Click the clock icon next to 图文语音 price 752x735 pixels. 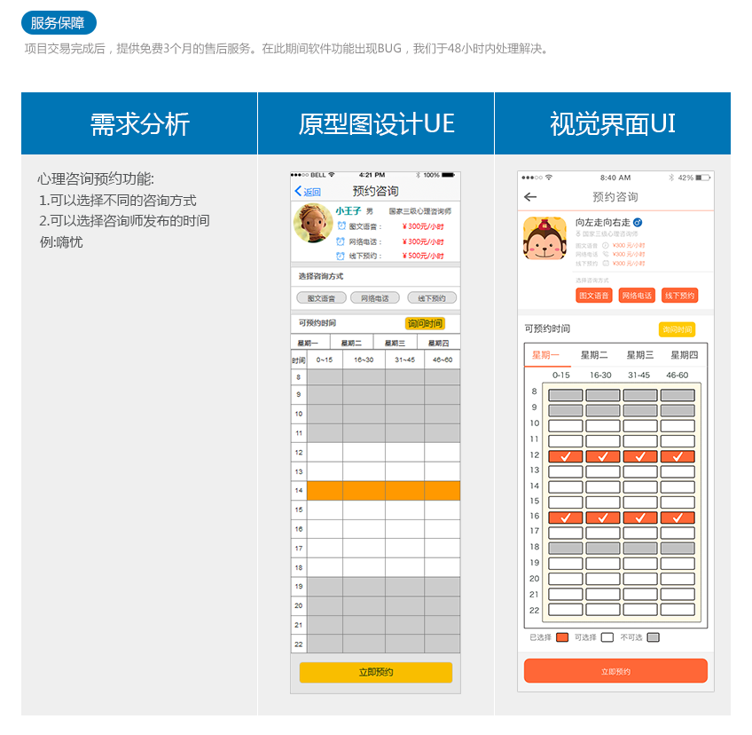tap(341, 225)
